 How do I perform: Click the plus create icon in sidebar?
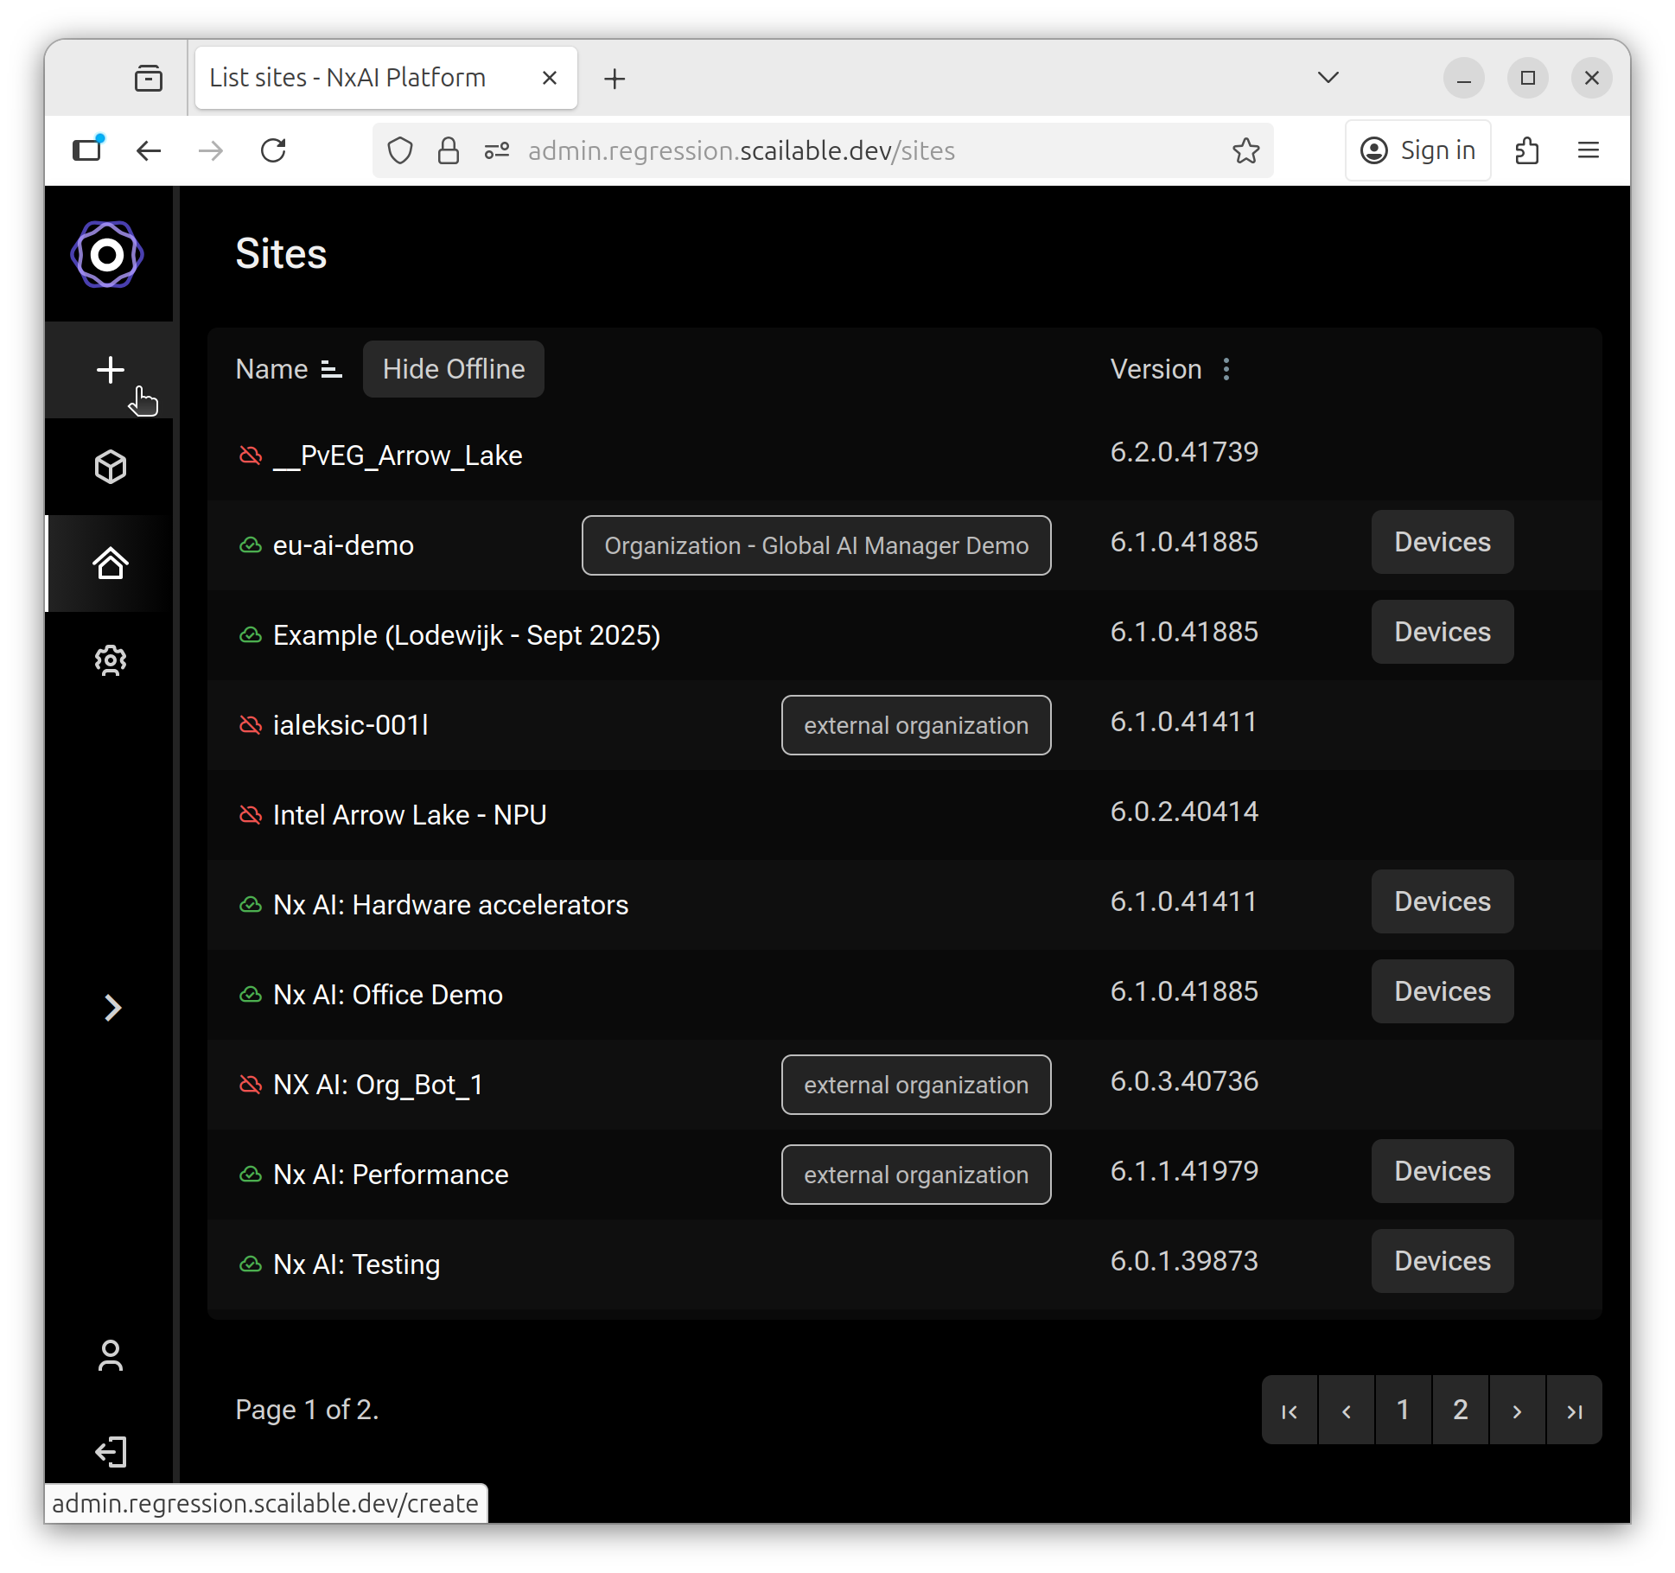tap(110, 370)
